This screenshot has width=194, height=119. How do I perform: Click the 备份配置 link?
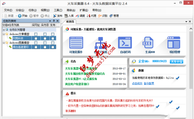click(x=149, y=83)
